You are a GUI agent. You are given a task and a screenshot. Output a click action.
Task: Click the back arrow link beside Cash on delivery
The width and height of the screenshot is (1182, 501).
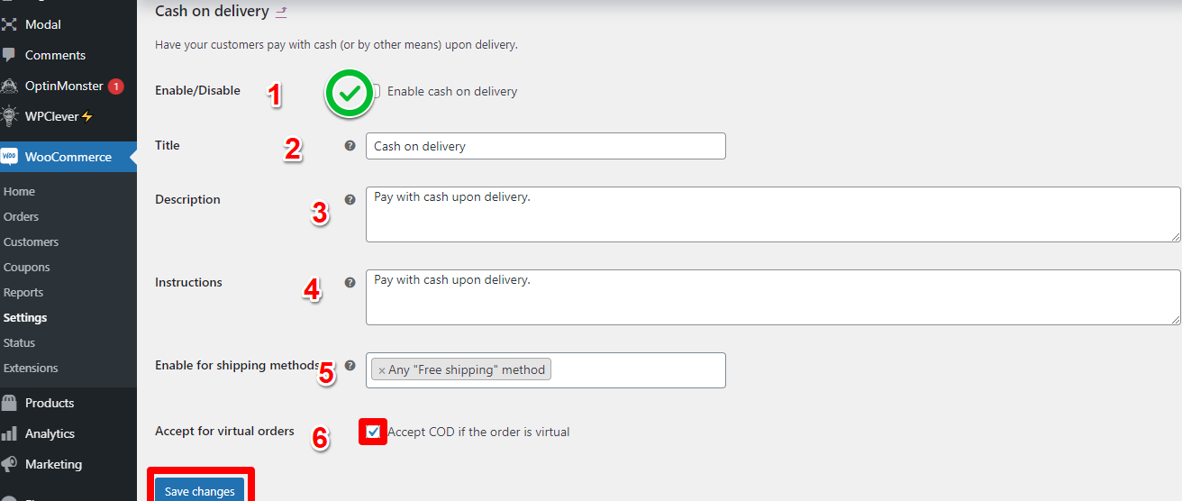281,12
